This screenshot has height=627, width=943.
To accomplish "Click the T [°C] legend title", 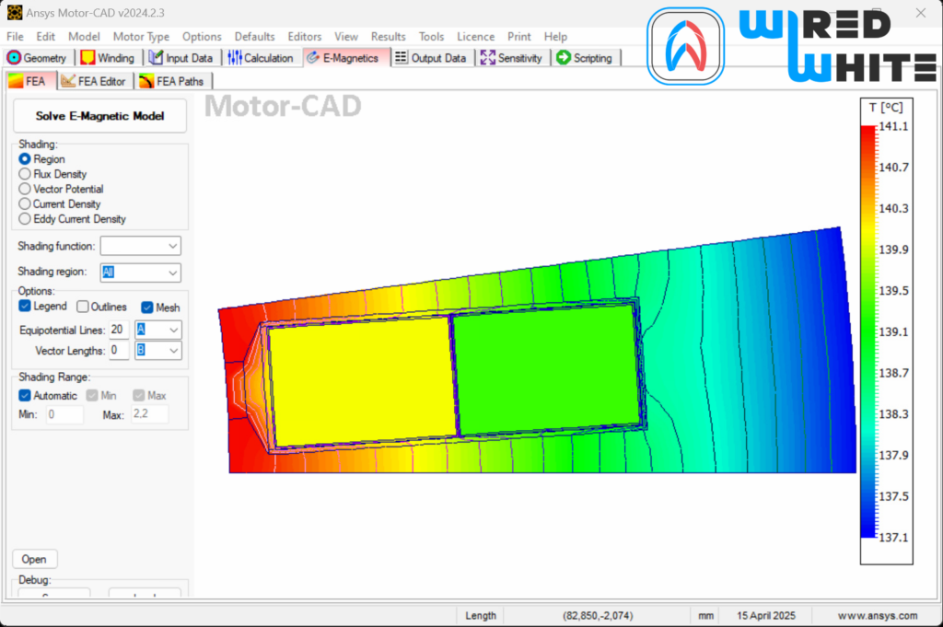I will [x=886, y=108].
